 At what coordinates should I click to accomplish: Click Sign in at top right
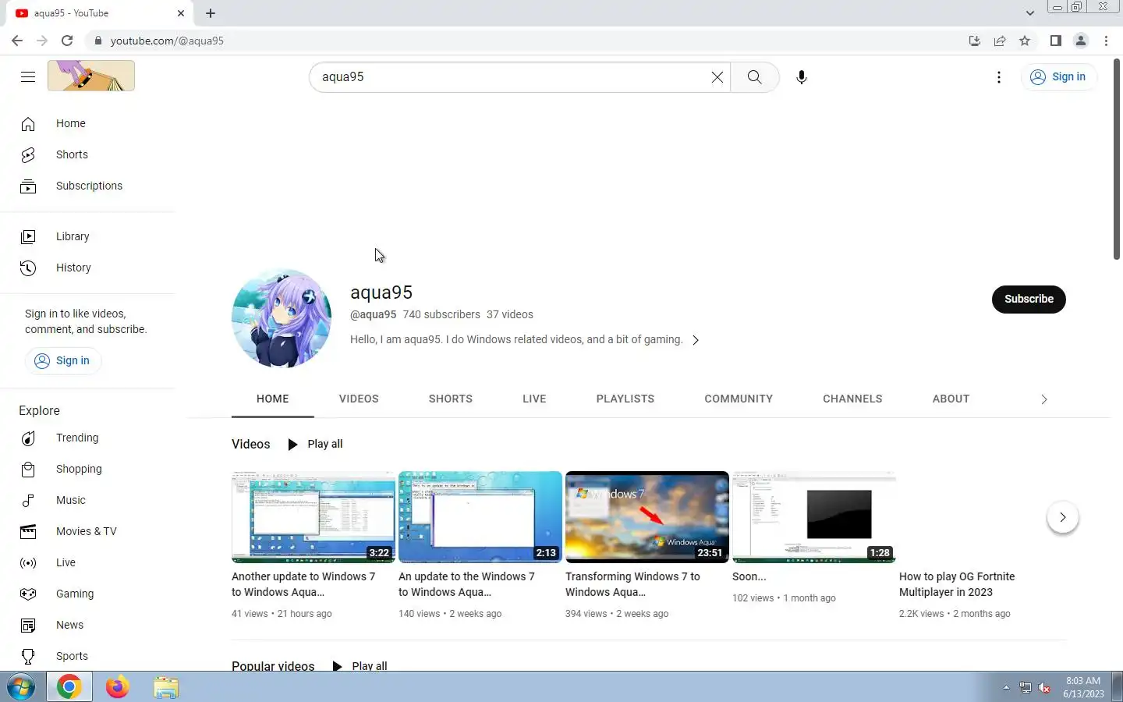coord(1058,77)
